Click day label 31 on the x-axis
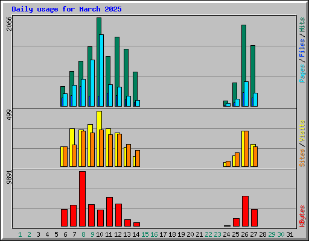309x241 pixels. [x=290, y=234]
